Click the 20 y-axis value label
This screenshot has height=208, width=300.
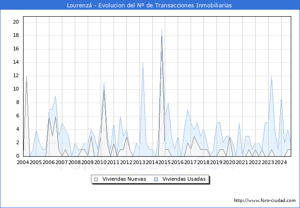[16, 22]
